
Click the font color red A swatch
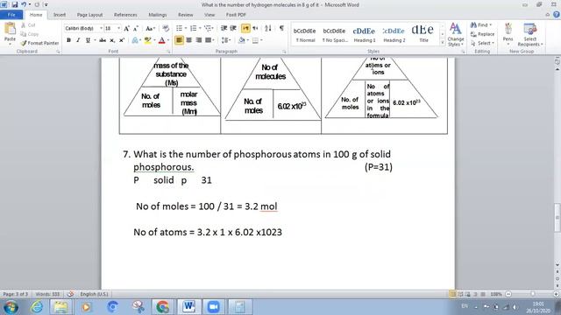pyautogui.click(x=161, y=40)
